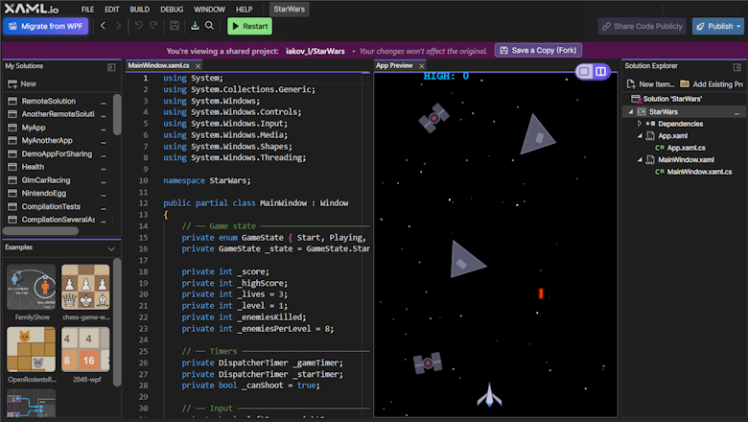The image size is (748, 422).
Task: Open MainWindow.xaml.cs in Solution Explorer
Action: click(x=699, y=172)
